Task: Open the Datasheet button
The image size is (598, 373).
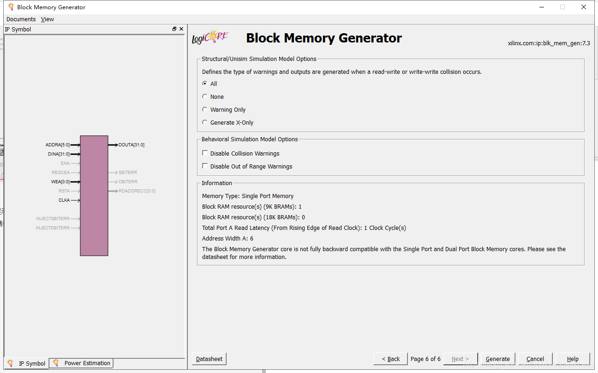Action: click(x=209, y=359)
